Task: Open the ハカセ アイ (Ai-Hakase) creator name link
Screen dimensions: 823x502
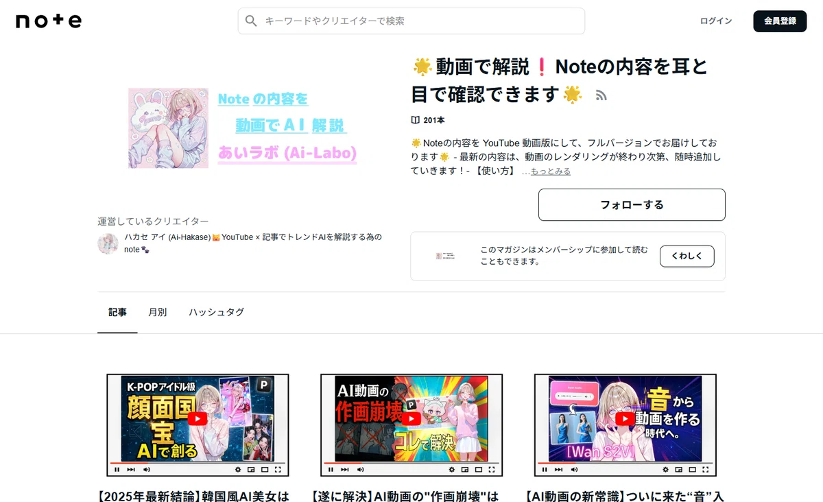Action: (x=253, y=243)
